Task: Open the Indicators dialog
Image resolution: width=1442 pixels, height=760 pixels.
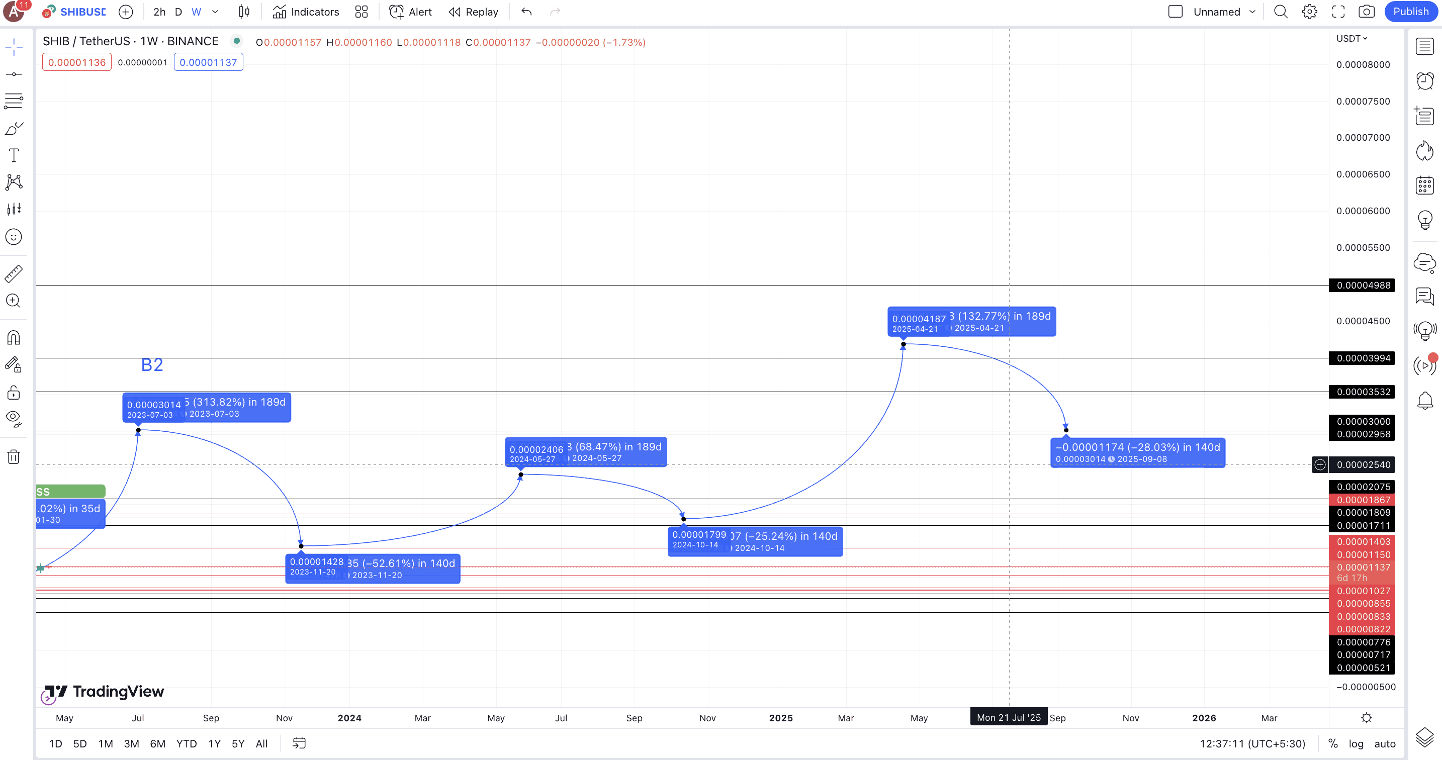Action: point(306,12)
